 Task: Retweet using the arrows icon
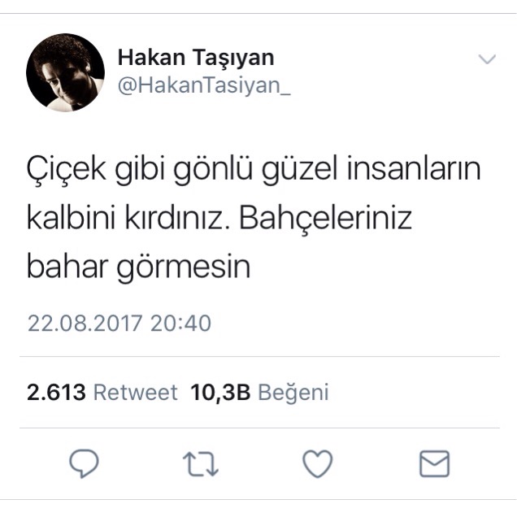click(201, 464)
